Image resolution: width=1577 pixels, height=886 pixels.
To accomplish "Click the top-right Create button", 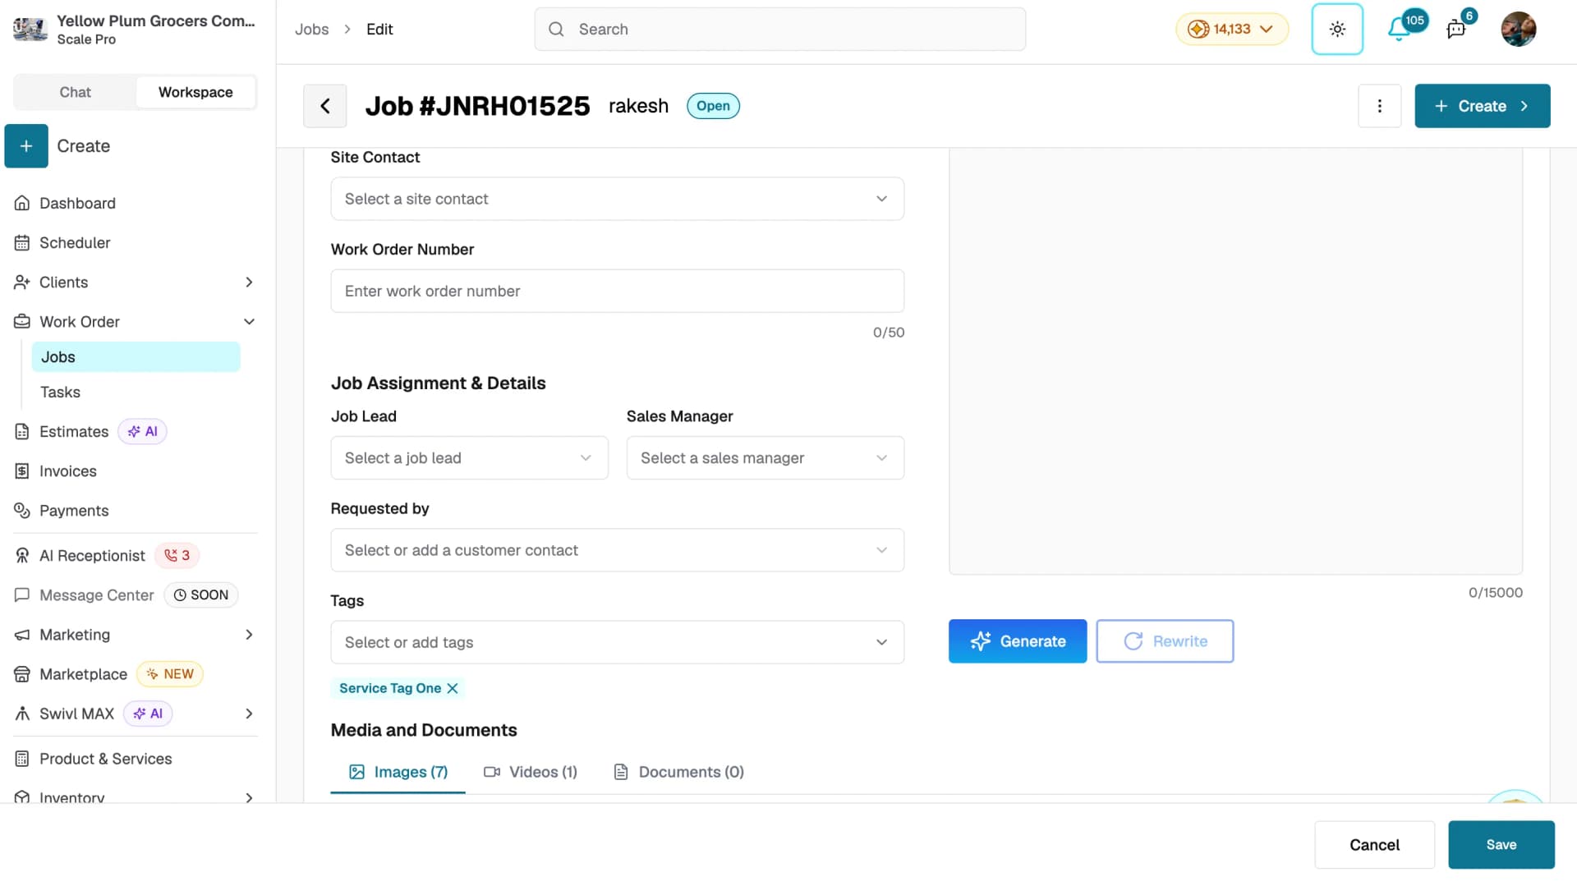I will point(1482,106).
